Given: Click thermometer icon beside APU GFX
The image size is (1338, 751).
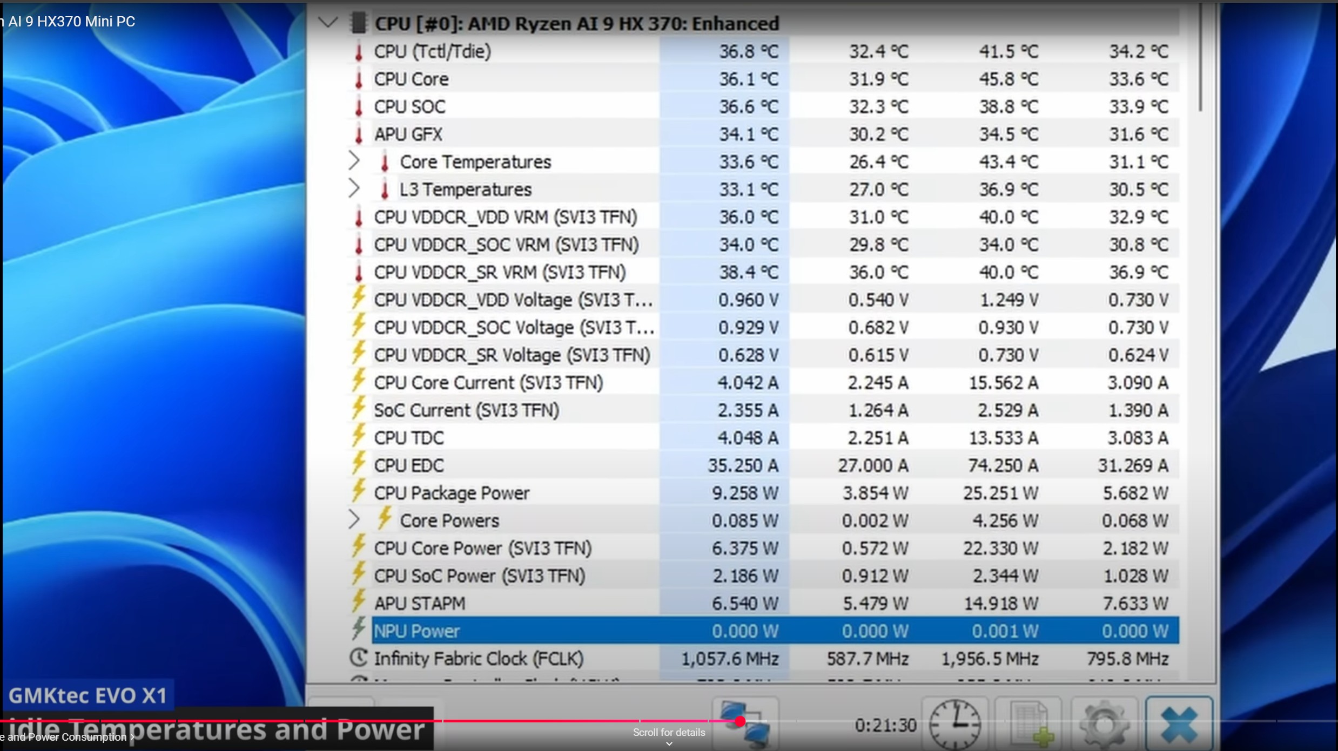Looking at the screenshot, I should click(x=359, y=134).
